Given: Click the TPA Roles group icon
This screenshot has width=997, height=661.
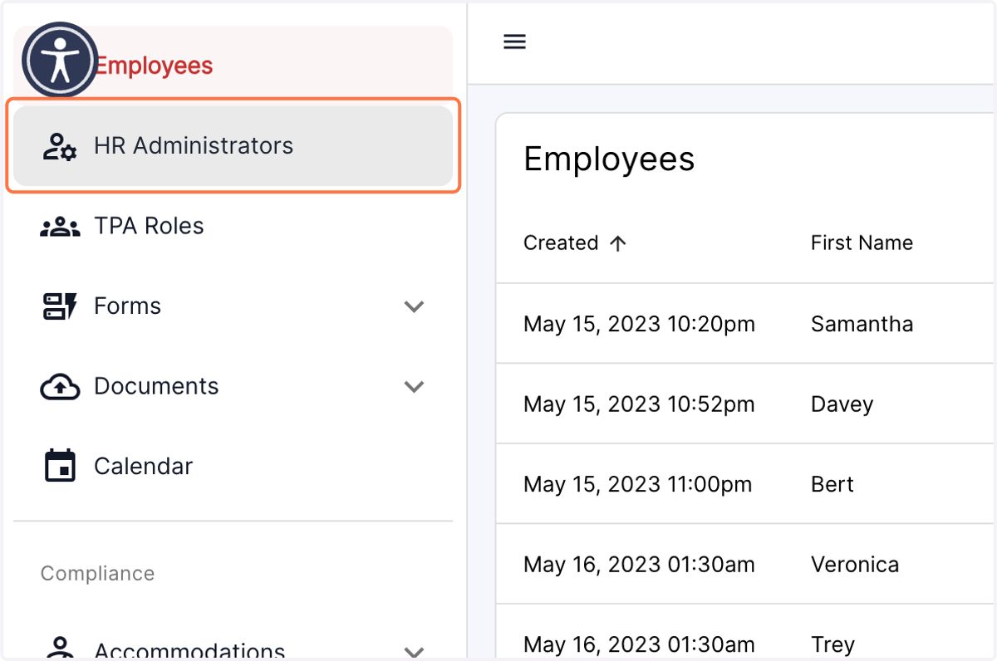Looking at the screenshot, I should tap(60, 226).
